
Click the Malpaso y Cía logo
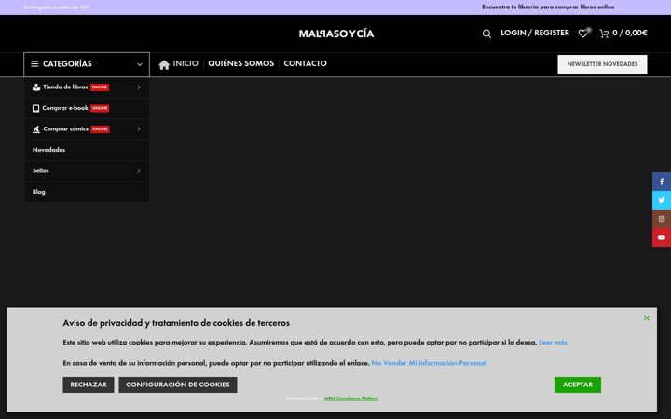click(335, 34)
